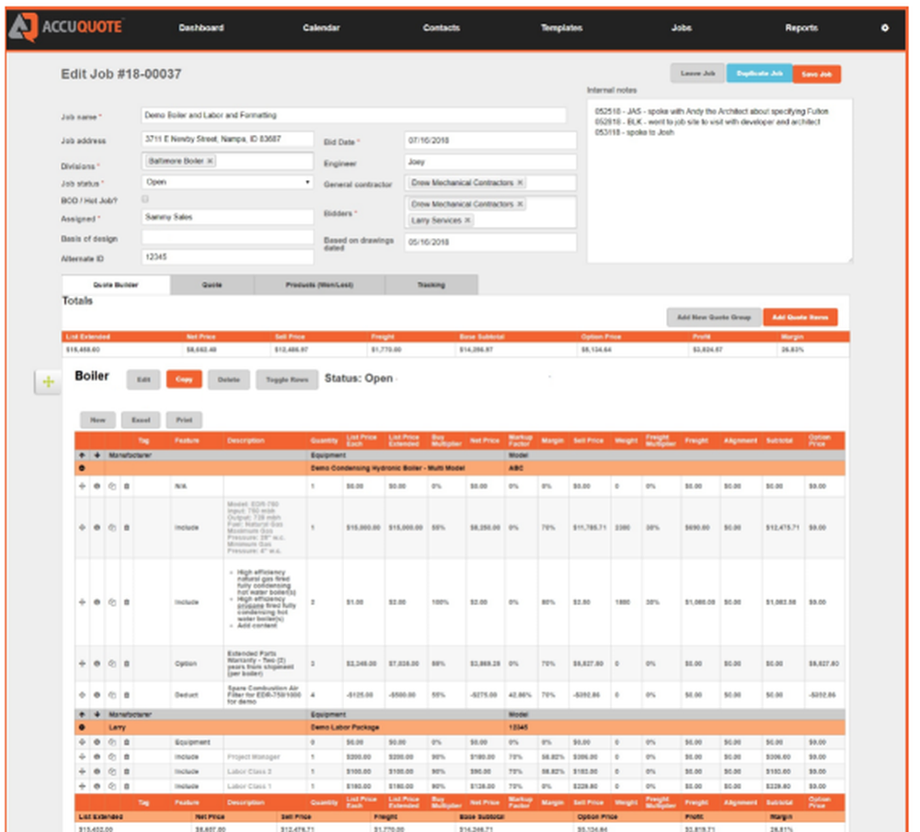This screenshot has height=832, width=920.
Task: Click the Leave Job button
Action: tap(697, 74)
